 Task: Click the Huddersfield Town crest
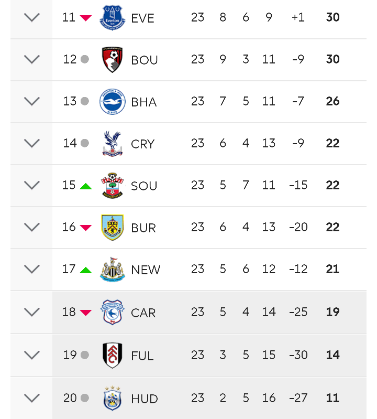(x=113, y=398)
